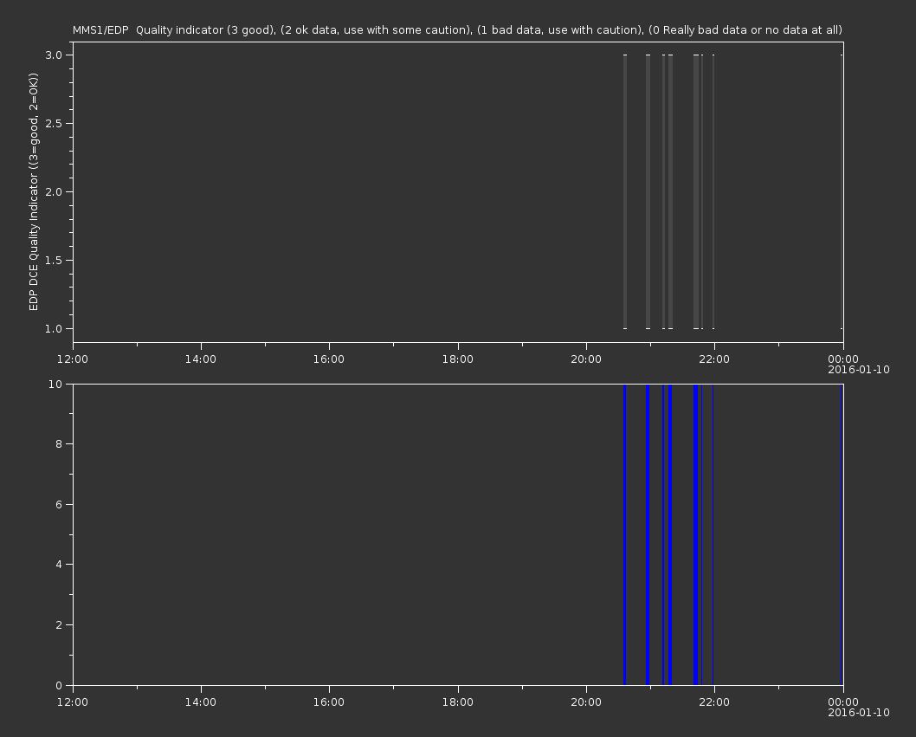Image resolution: width=916 pixels, height=737 pixels.
Task: Click the earliest grey bar in the upper plot
Action: [x=624, y=191]
